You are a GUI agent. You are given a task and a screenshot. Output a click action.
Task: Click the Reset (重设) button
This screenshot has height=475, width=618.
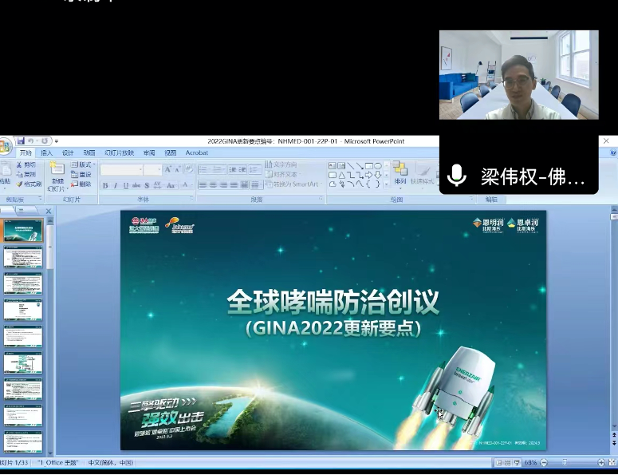click(x=81, y=174)
